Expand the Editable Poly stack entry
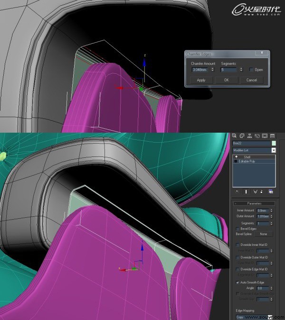The height and width of the screenshot is (320, 285). [236, 161]
